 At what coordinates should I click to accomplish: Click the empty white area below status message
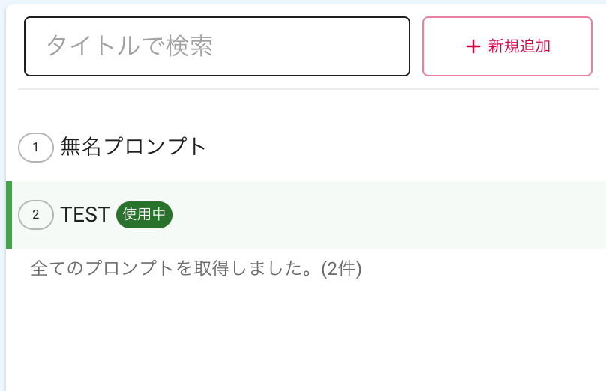tap(300, 337)
